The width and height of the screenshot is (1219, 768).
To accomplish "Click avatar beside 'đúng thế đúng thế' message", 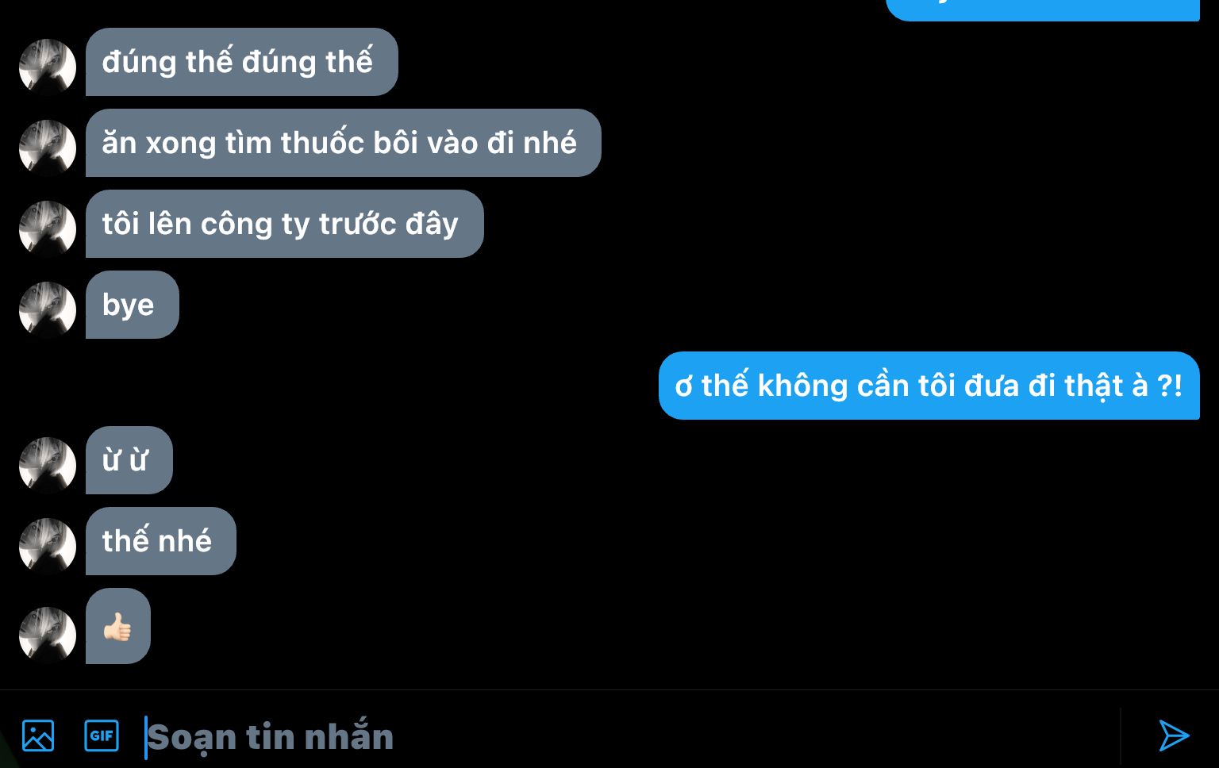I will (x=48, y=67).
